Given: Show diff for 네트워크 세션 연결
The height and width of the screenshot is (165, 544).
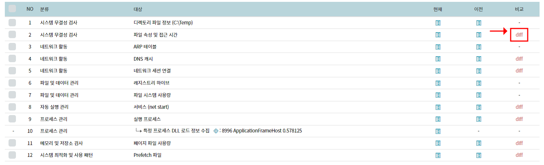Looking at the screenshot, I should point(519,71).
